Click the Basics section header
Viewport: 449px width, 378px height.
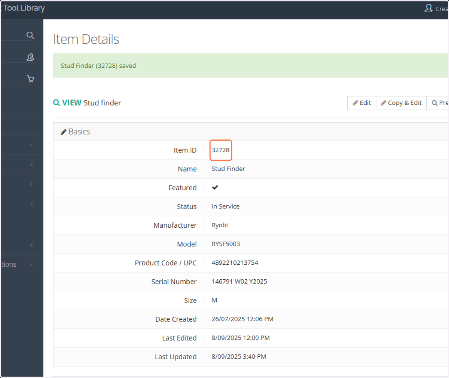(x=250, y=132)
